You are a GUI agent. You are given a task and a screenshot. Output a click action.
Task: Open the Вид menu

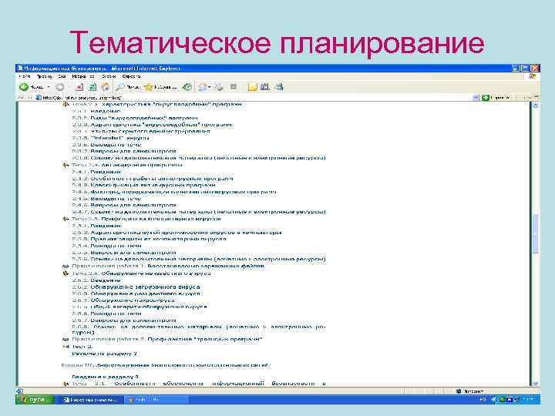pyautogui.click(x=62, y=76)
